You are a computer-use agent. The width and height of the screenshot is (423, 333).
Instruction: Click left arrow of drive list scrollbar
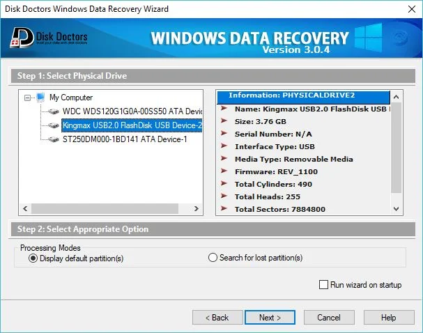click(x=25, y=209)
